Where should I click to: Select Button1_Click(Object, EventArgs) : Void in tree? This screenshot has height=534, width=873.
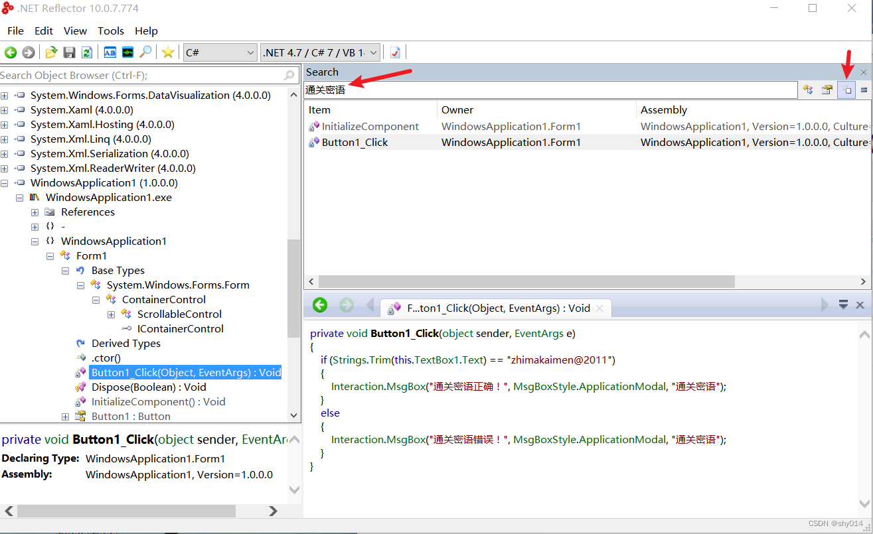(x=186, y=373)
